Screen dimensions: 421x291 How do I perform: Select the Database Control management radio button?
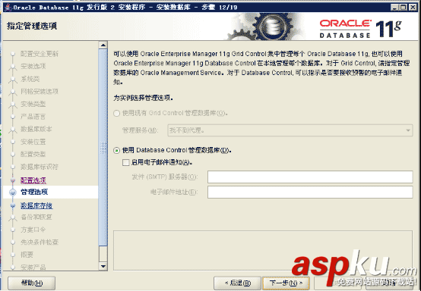(x=116, y=151)
